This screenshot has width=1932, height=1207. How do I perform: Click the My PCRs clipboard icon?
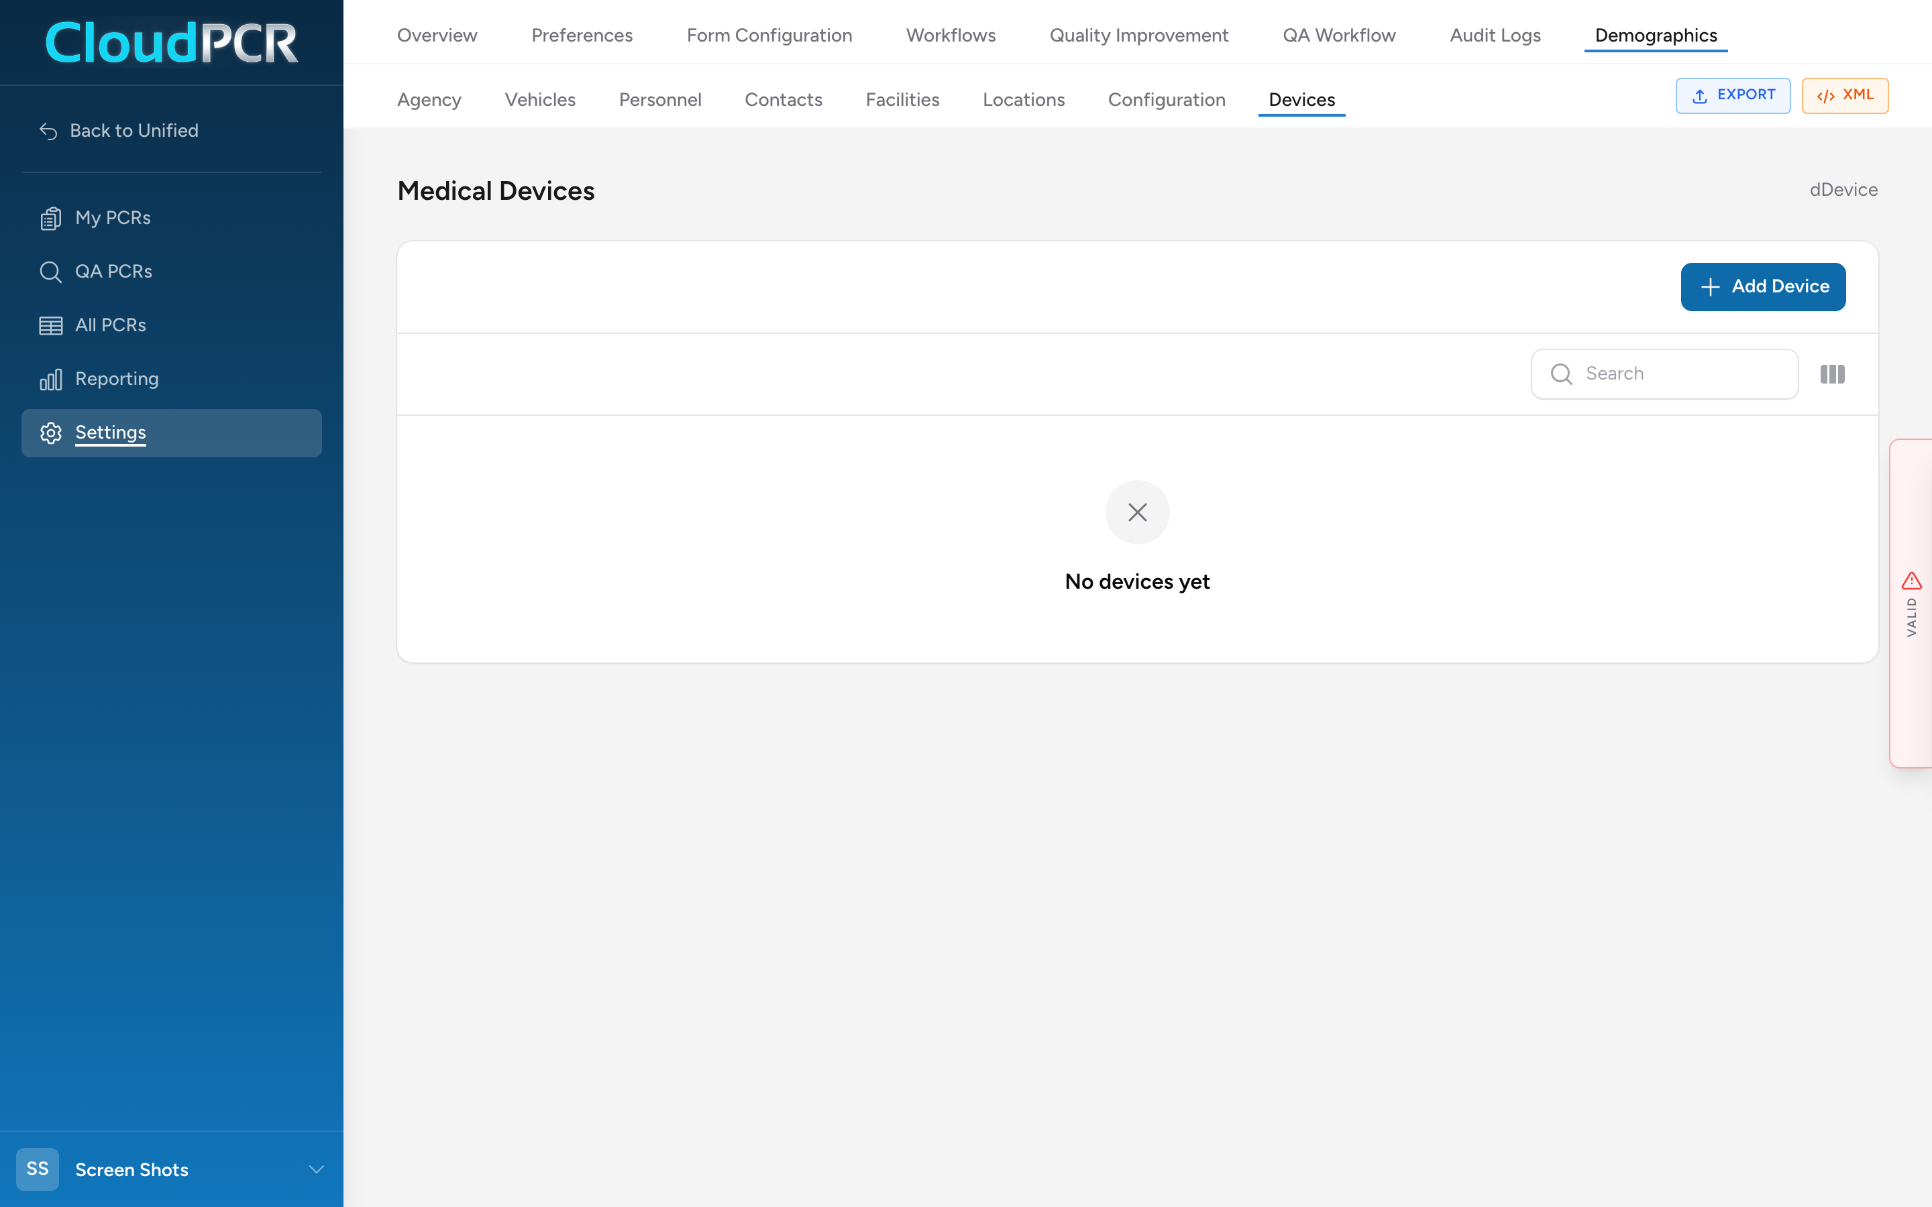click(50, 218)
